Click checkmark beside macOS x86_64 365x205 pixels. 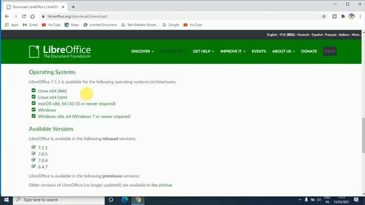[34, 103]
